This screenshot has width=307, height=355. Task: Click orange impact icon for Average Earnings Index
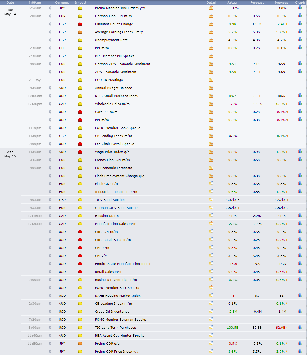[x=80, y=32]
